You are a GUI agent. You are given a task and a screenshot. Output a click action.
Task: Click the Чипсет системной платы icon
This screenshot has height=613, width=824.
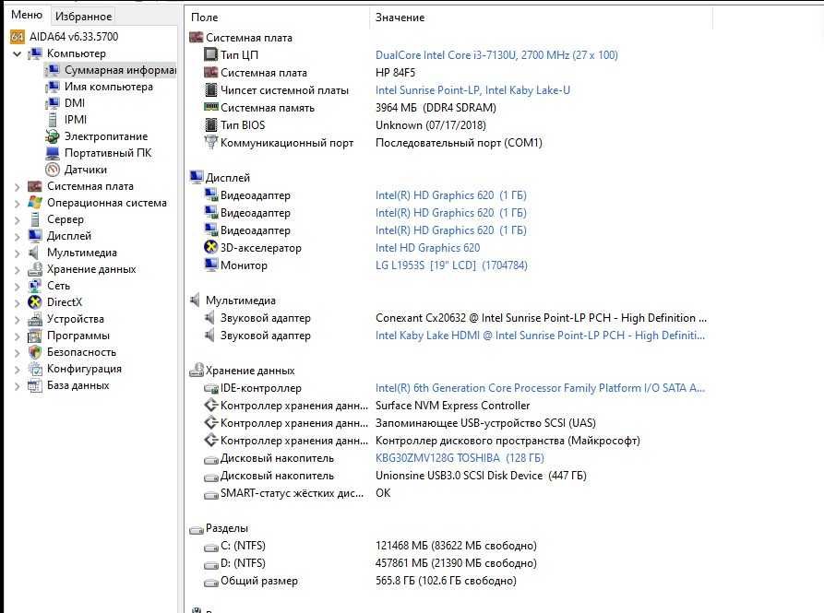210,89
